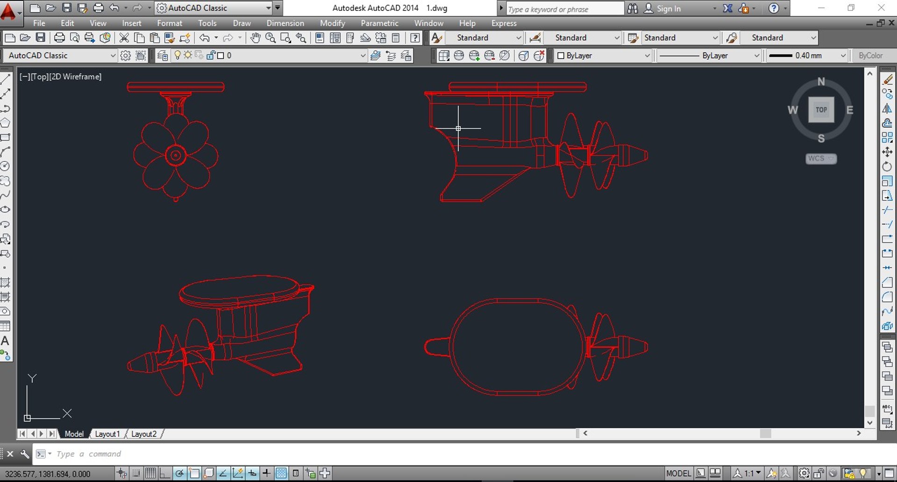Toggle Polar Tracking in status bar
Viewport: 897px width, 482px height.
tap(179, 474)
